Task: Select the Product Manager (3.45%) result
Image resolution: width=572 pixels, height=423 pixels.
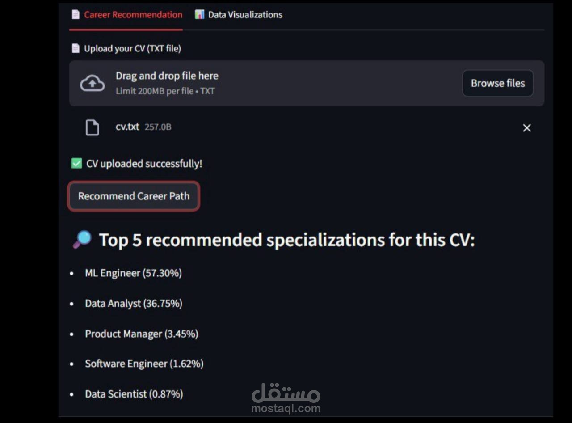Action: click(141, 334)
